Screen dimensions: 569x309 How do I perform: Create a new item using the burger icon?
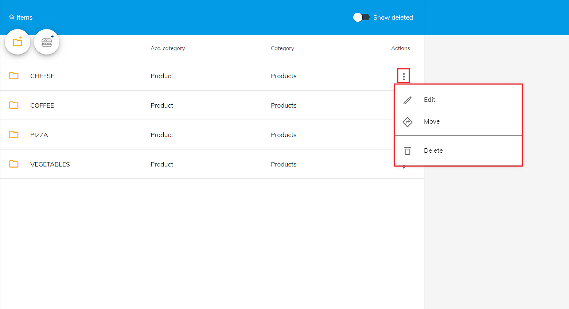pos(47,42)
